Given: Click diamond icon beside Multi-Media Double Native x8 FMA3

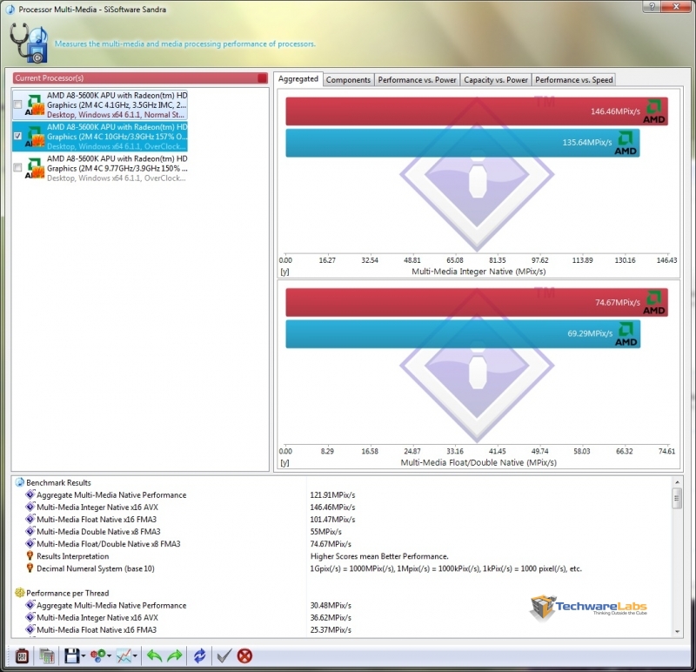Looking at the screenshot, I should 30,531.
